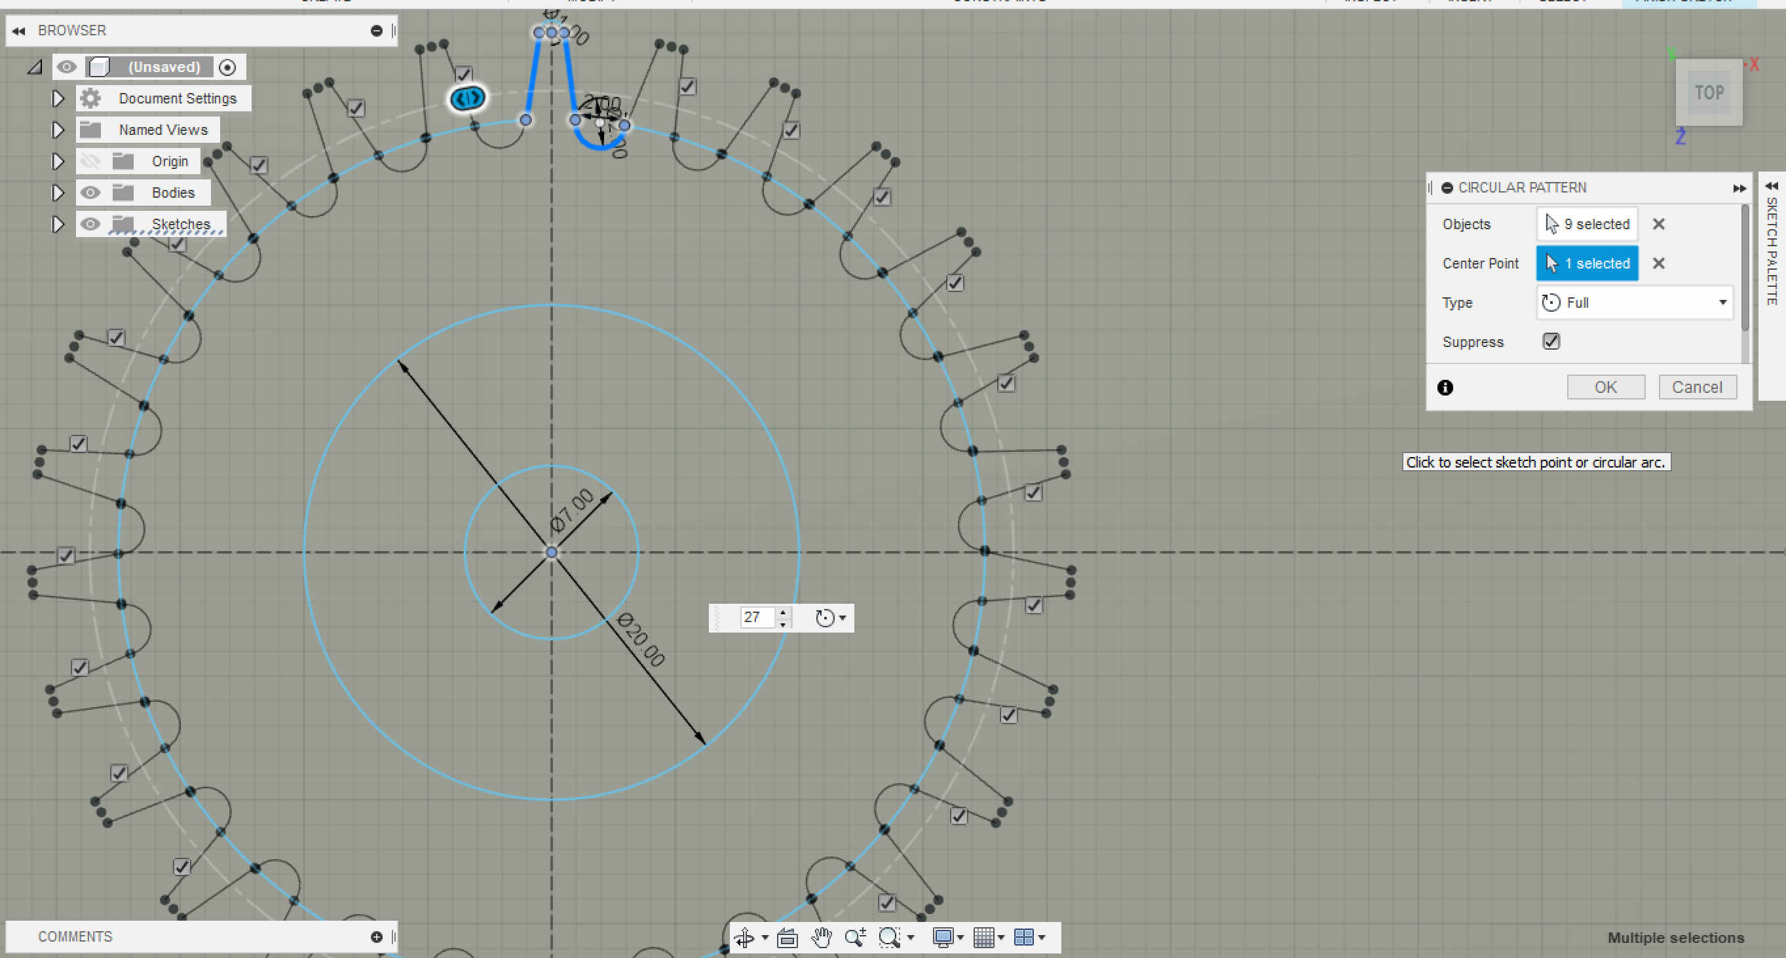Screen dimensions: 1786x958
Task: Click the TOP face of view cube
Action: coord(1709,93)
